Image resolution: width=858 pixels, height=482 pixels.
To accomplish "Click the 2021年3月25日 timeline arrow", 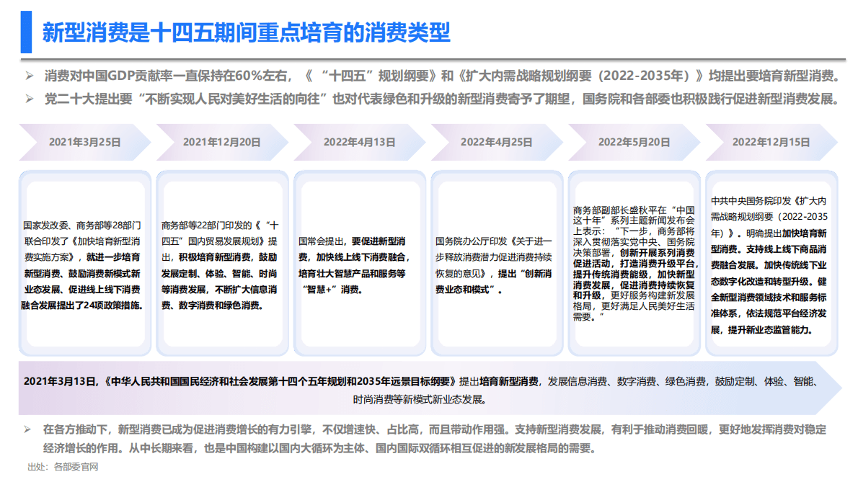I will click(x=87, y=142).
